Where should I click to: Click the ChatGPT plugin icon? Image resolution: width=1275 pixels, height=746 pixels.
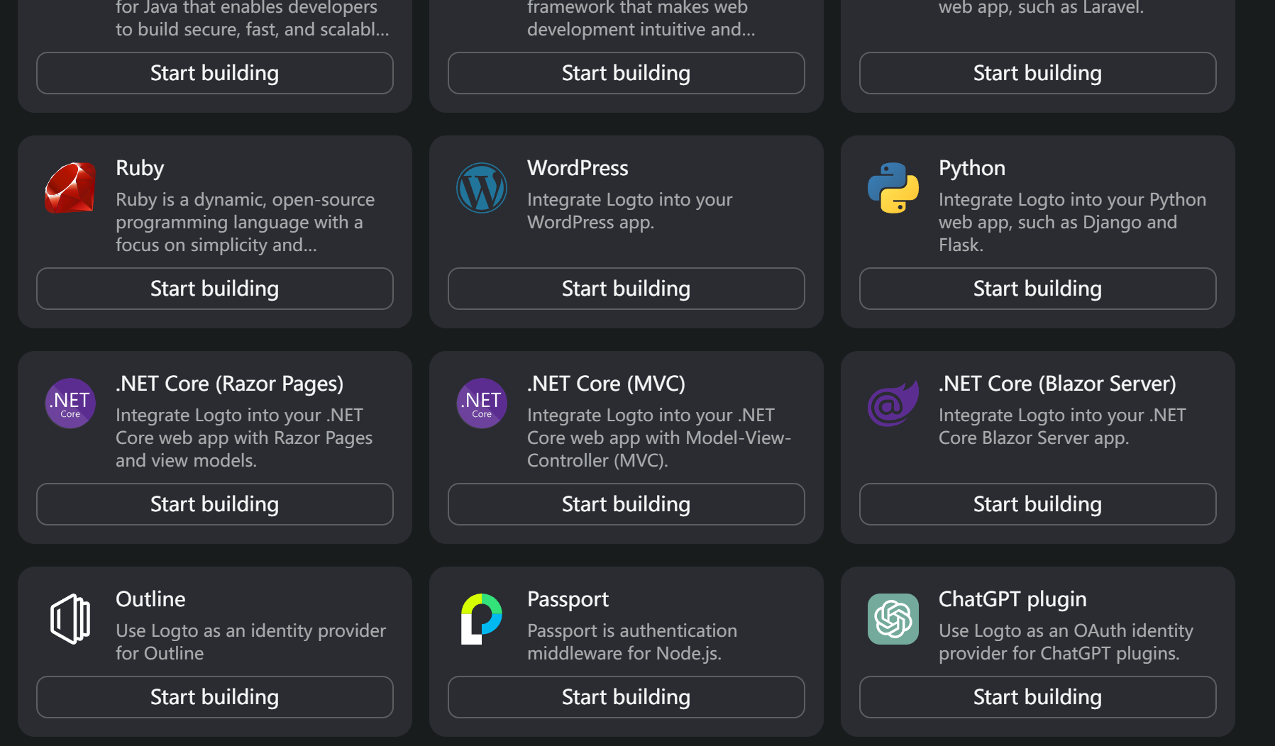893,619
